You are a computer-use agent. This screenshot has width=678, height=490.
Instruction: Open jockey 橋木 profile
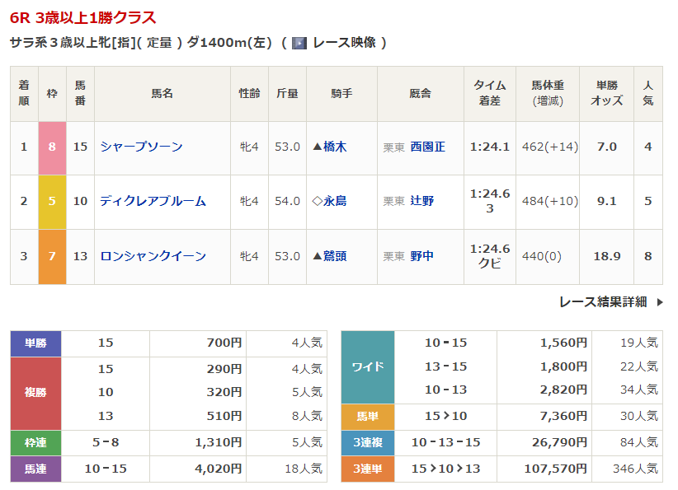tap(335, 147)
